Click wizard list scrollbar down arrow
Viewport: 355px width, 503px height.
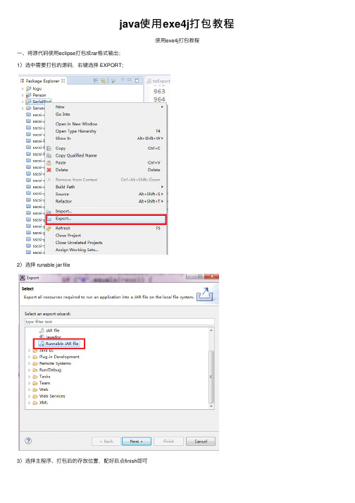tap(211, 406)
